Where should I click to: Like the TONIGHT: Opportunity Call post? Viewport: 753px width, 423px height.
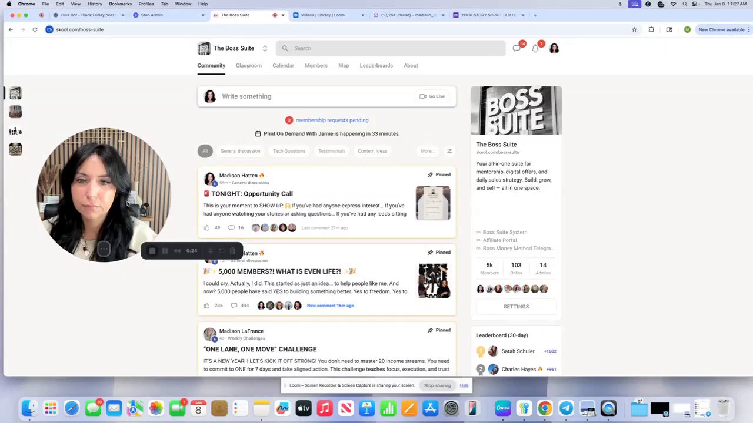tap(206, 228)
